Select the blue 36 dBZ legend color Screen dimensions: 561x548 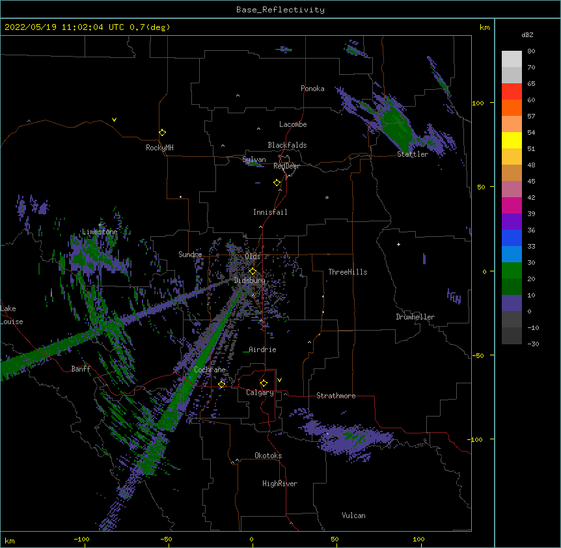[512, 238]
